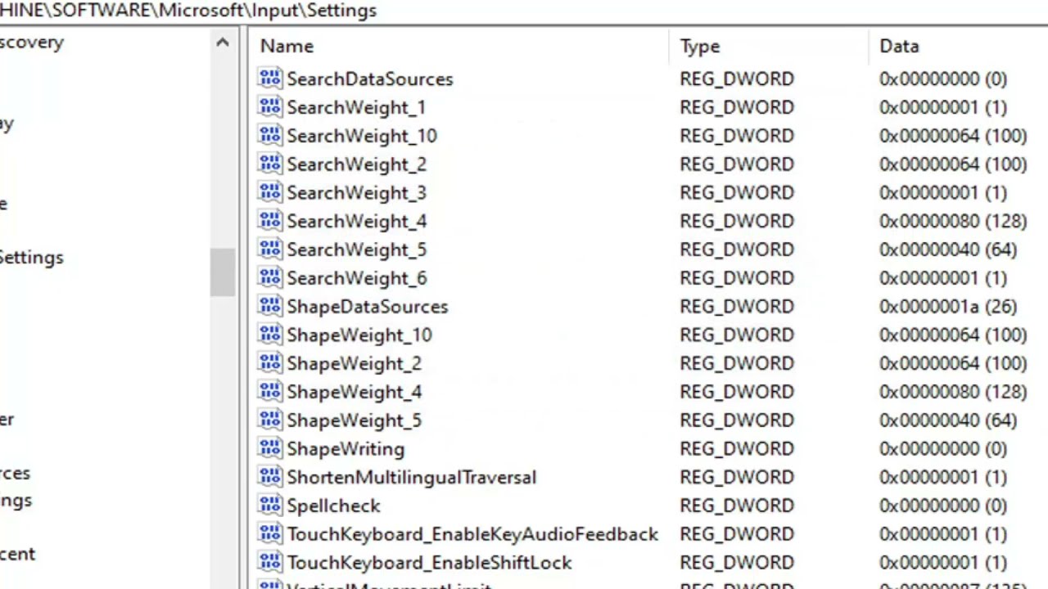The width and height of the screenshot is (1048, 589).
Task: Select the Spellcheck value icon
Action: tap(269, 506)
